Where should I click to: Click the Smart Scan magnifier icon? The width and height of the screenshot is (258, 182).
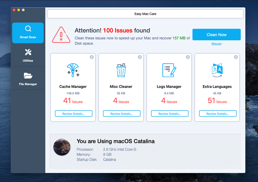click(x=28, y=29)
